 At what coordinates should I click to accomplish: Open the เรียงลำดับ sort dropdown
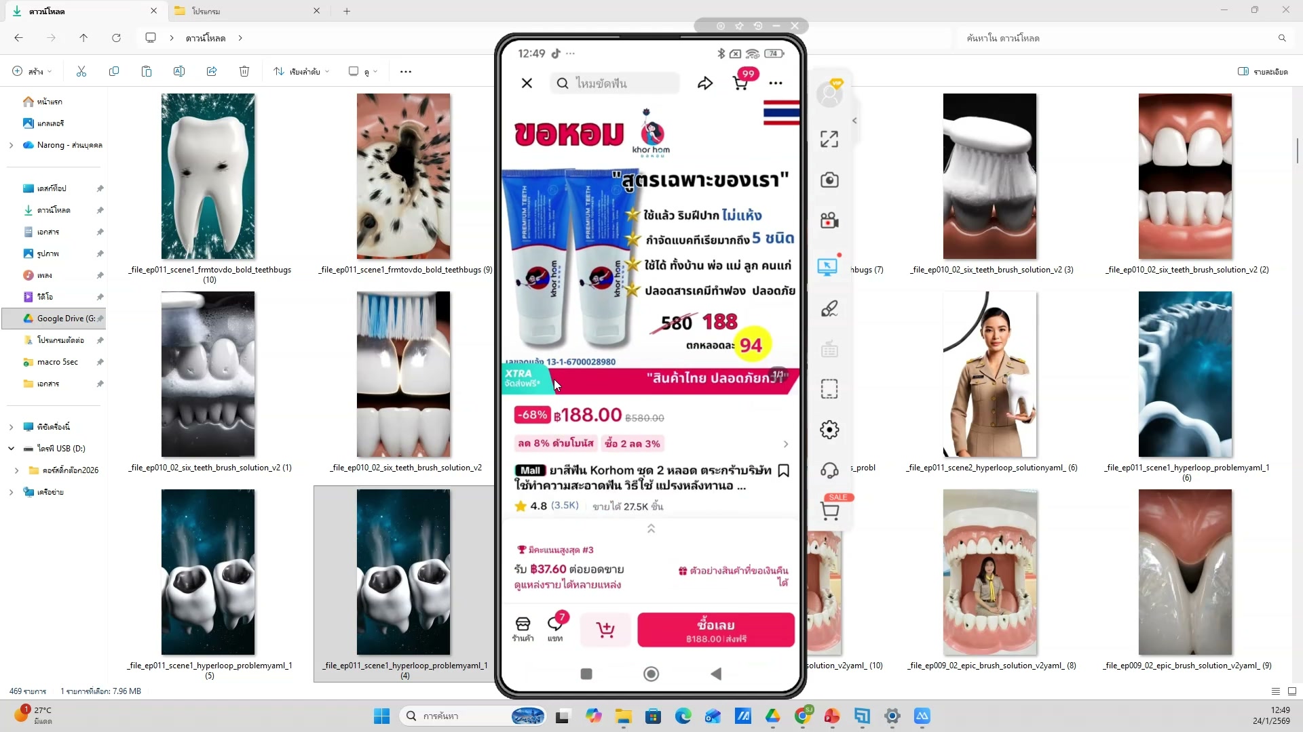coord(301,71)
